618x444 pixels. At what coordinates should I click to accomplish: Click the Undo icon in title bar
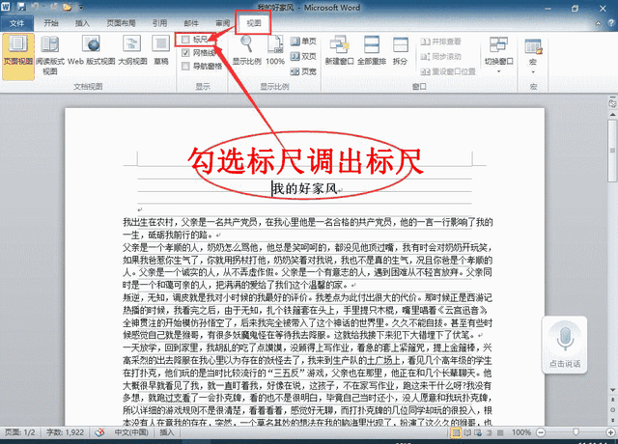point(36,7)
